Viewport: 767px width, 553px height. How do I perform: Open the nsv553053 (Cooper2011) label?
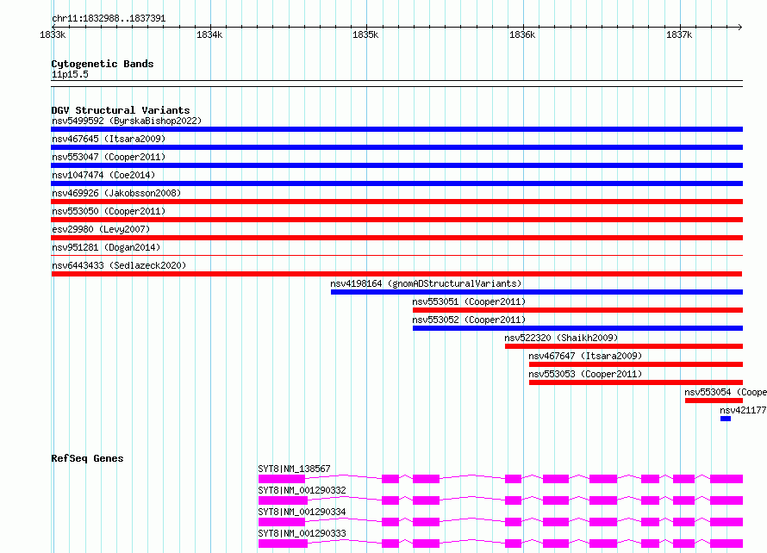[x=585, y=374]
